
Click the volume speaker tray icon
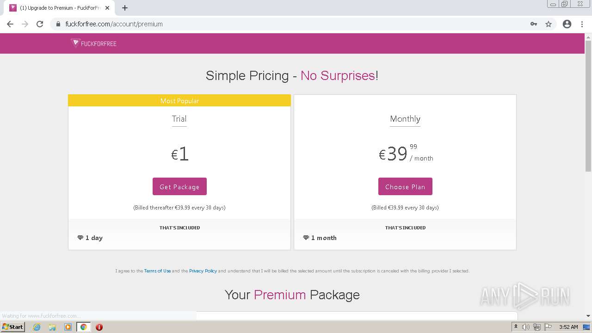[526, 327]
